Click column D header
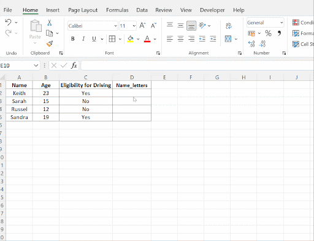Screen dimensions: 314x241 coord(132,77)
